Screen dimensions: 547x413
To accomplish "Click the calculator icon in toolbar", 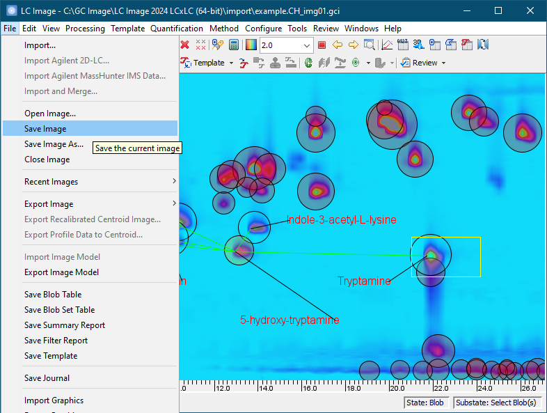I will pos(234,45).
